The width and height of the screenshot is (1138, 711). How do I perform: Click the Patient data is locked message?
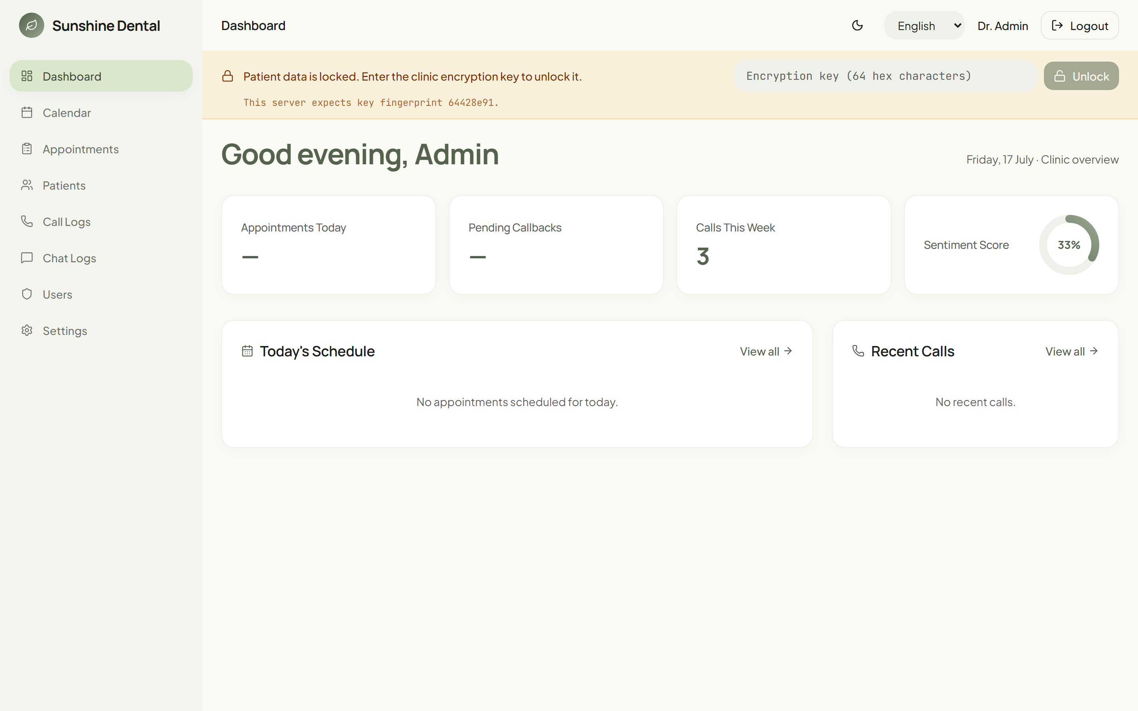[413, 76]
